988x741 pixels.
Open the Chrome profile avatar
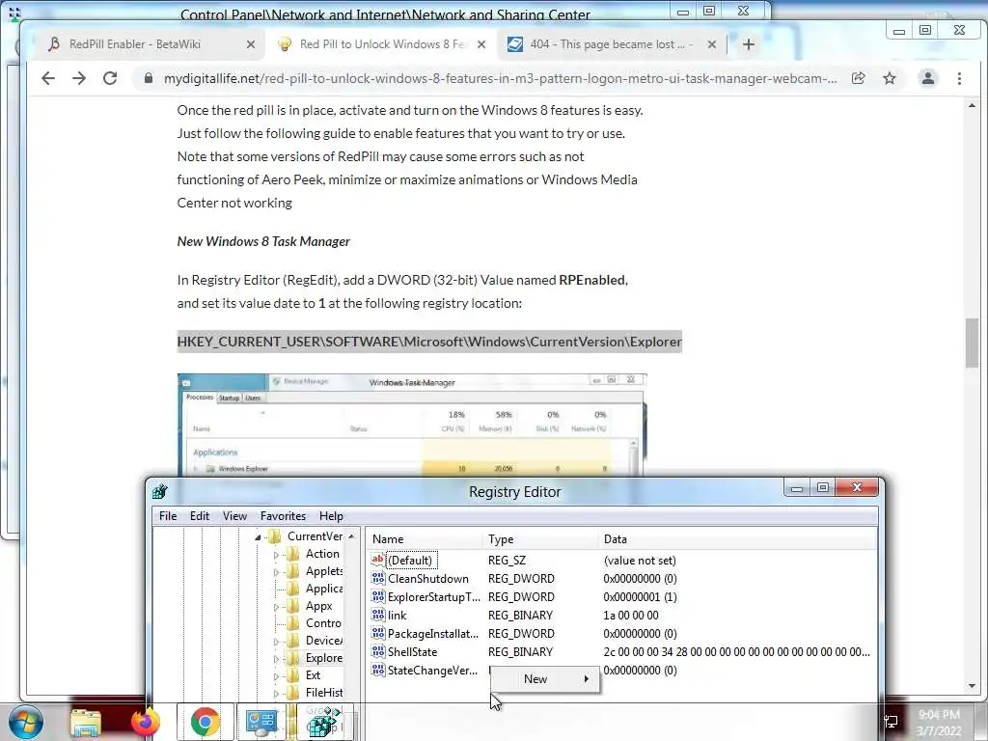point(927,78)
